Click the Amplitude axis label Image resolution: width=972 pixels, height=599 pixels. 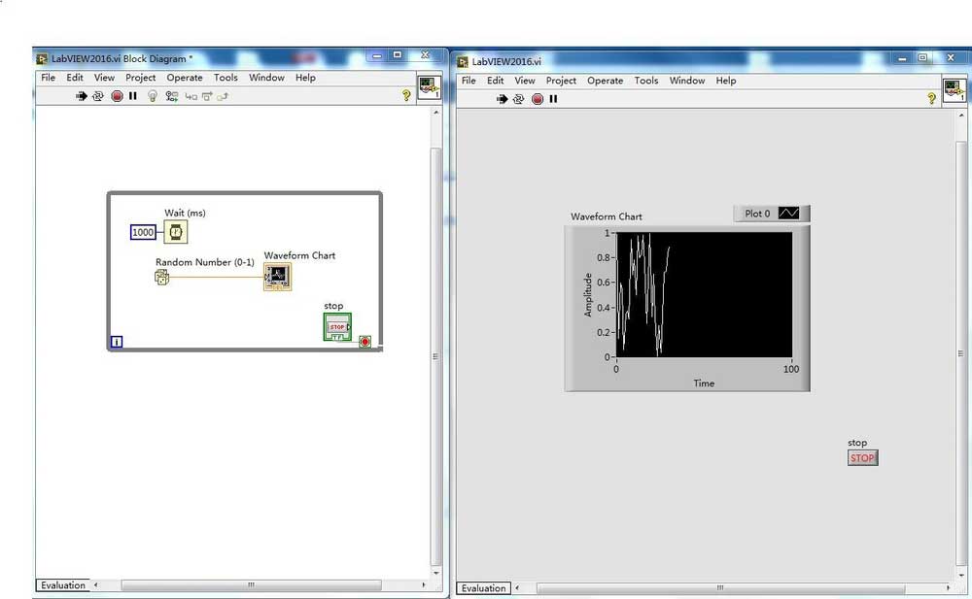click(588, 295)
